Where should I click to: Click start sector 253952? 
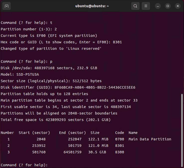[x=39, y=146]
